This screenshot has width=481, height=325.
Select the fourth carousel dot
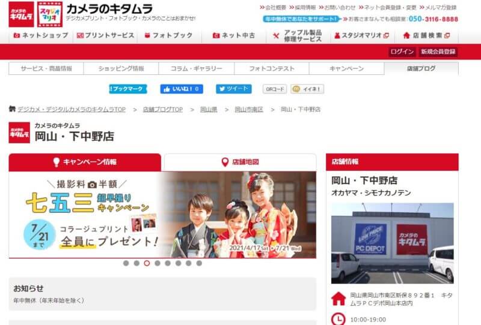click(x=158, y=263)
